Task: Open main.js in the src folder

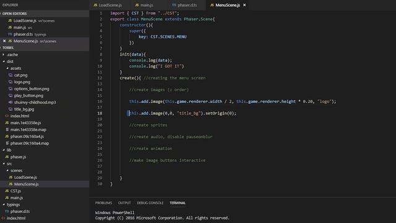Action: click(x=17, y=198)
